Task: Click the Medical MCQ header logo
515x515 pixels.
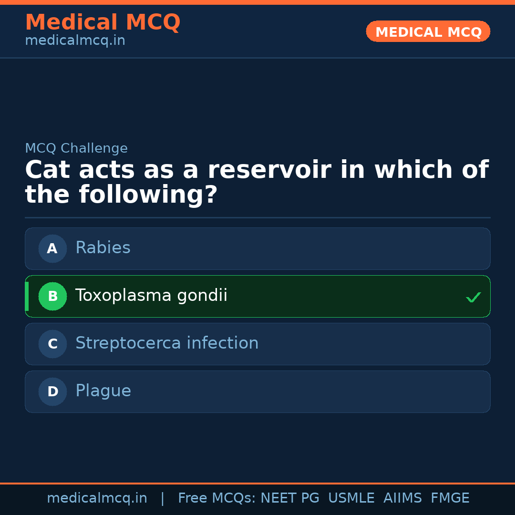Action: 103,22
